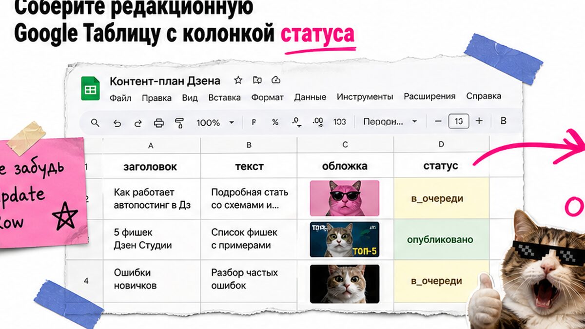585x329 pixels.
Task: Click the print icon
Action: 159,123
